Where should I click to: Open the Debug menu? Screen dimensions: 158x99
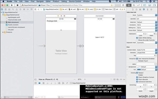(64, 1)
